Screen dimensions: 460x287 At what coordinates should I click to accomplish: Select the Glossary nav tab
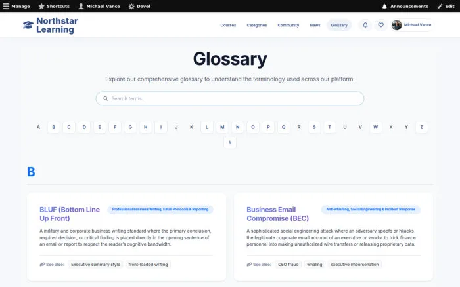point(339,25)
